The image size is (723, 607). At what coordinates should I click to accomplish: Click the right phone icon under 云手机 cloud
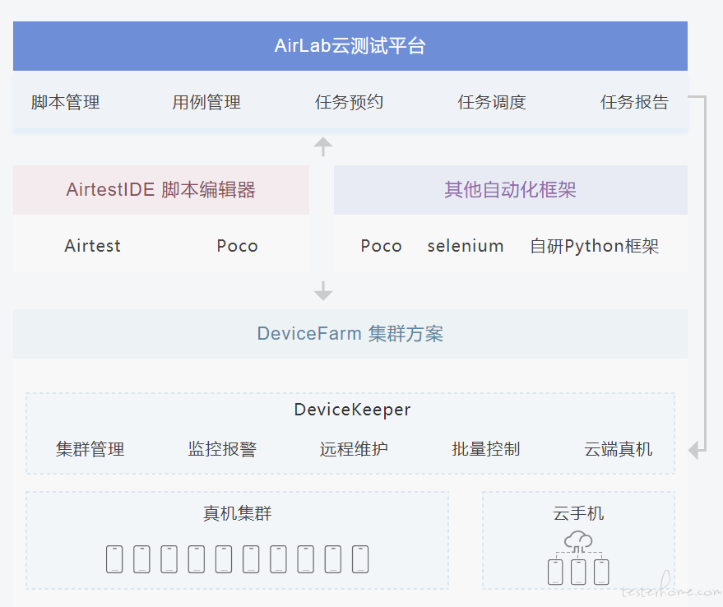pos(601,572)
